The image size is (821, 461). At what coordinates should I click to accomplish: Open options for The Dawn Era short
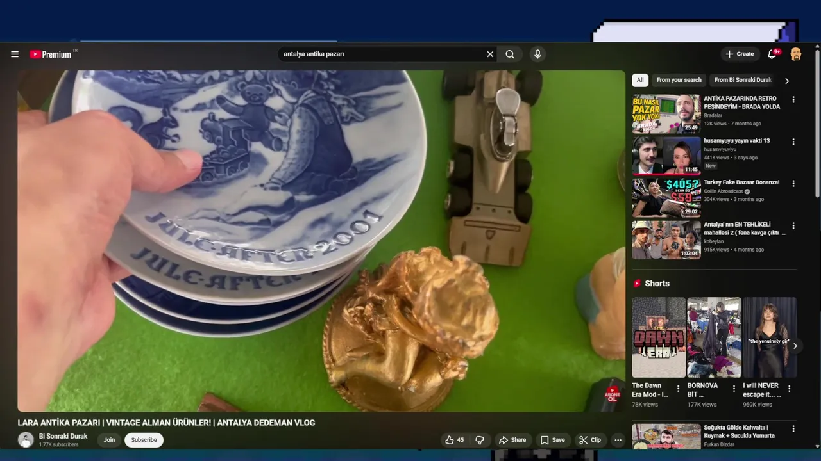678,389
